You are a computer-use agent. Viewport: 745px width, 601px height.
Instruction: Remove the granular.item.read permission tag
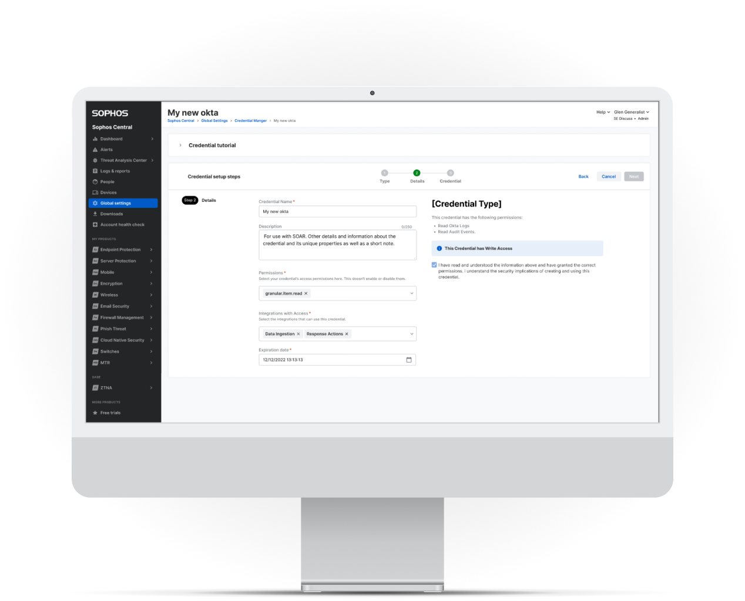(306, 293)
